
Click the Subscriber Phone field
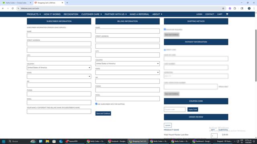[59, 94]
